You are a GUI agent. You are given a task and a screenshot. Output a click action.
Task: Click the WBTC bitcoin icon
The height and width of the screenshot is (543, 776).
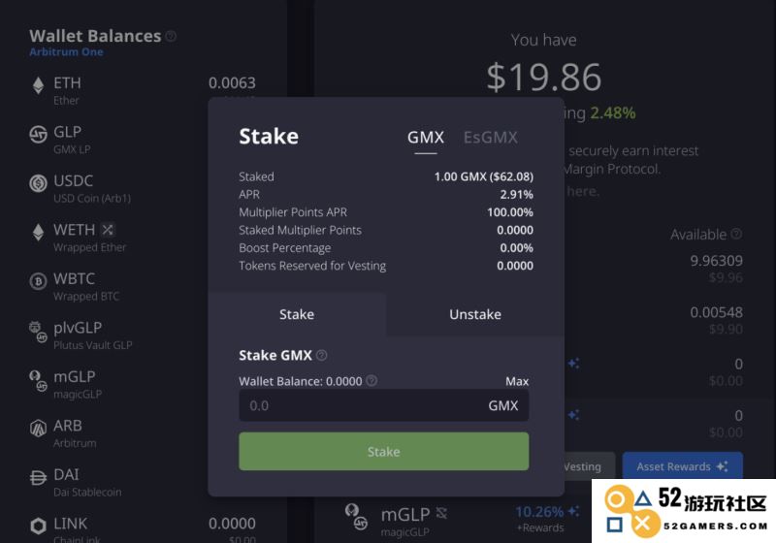(x=38, y=281)
